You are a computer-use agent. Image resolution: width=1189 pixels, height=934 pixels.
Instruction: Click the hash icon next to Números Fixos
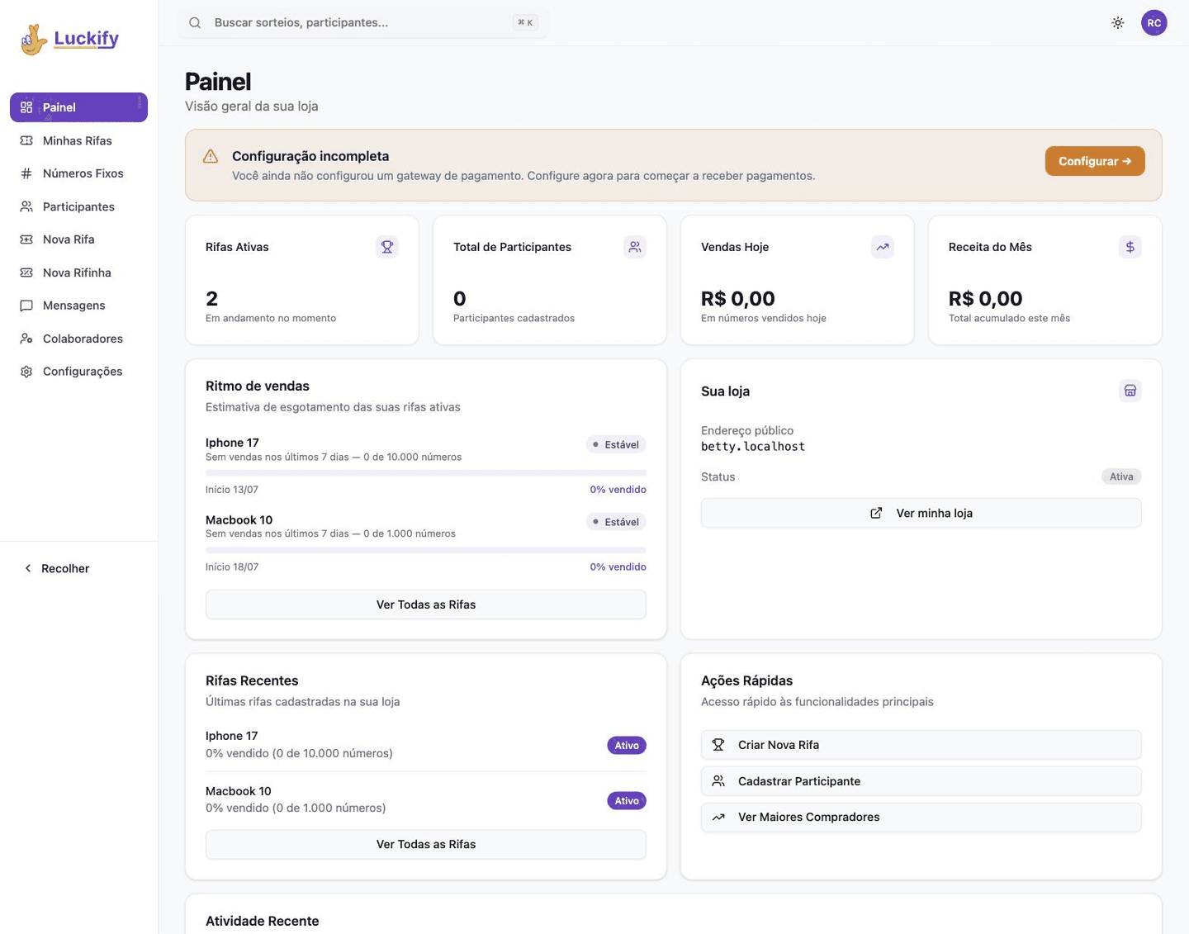tap(26, 173)
